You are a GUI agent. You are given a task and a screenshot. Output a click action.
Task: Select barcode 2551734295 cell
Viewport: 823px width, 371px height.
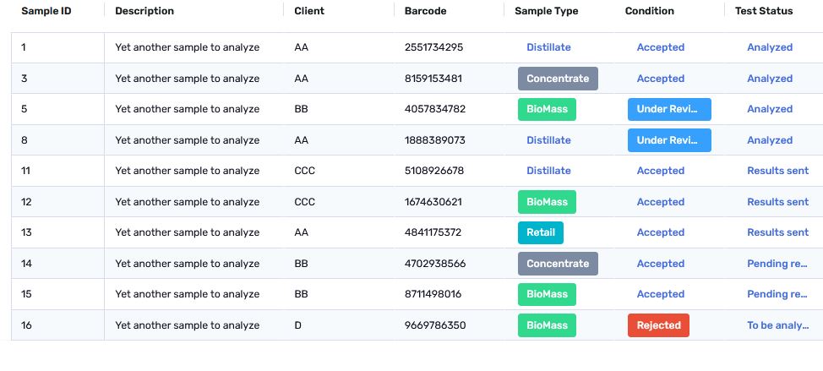pyautogui.click(x=433, y=47)
